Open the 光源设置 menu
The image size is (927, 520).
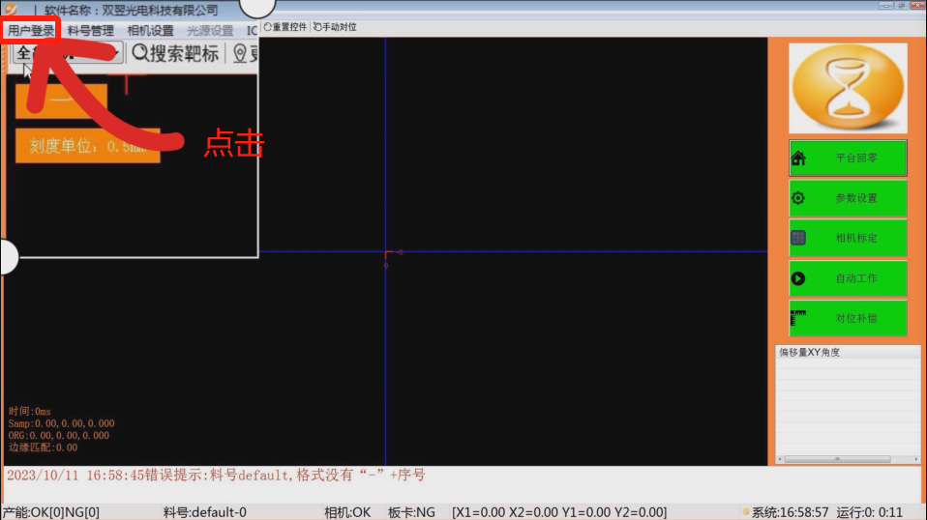(210, 31)
